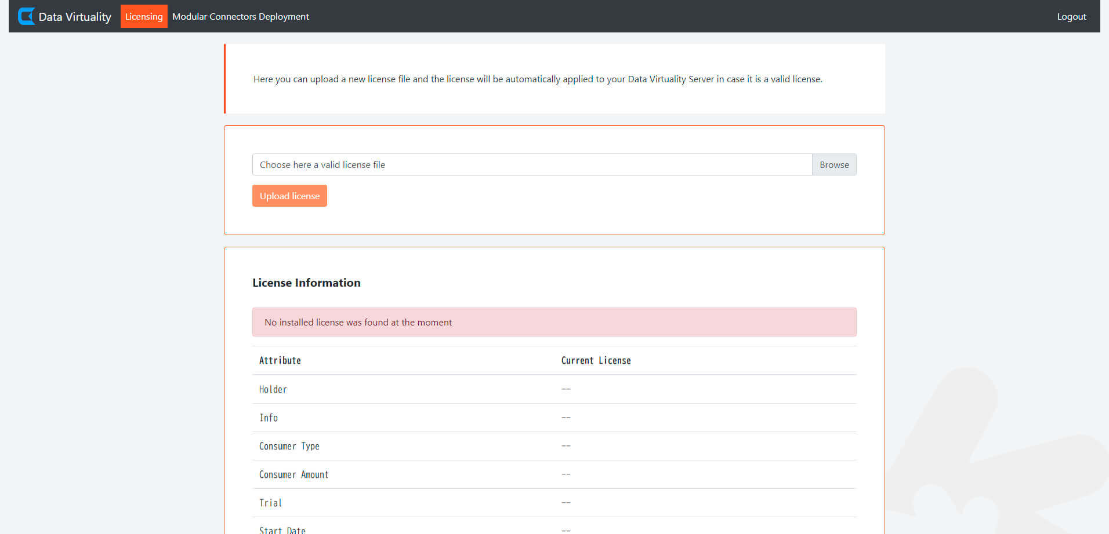Click the Start Date row label
1109x534 pixels.
(x=282, y=529)
